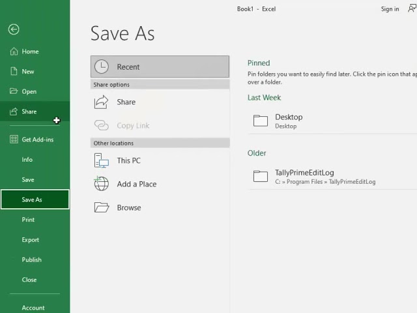Image resolution: width=417 pixels, height=313 pixels.
Task: Click the C: » Program Files » TallyPrimeEditLog path
Action: [x=325, y=182]
